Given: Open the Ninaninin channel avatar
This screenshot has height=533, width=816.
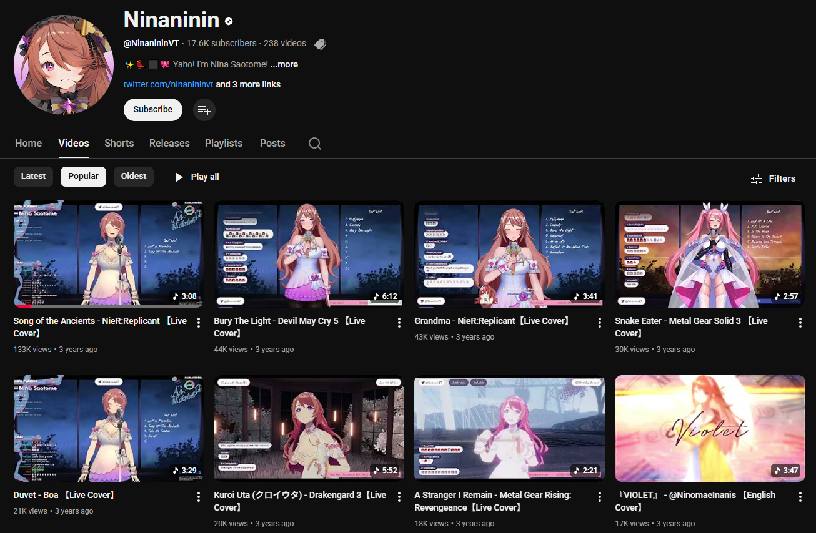Looking at the screenshot, I should coord(64,66).
